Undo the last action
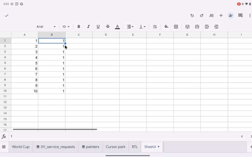The height and width of the screenshot is (157, 252). 192,16
